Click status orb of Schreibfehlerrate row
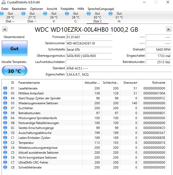This screenshot has height=175, width=173. (5, 167)
